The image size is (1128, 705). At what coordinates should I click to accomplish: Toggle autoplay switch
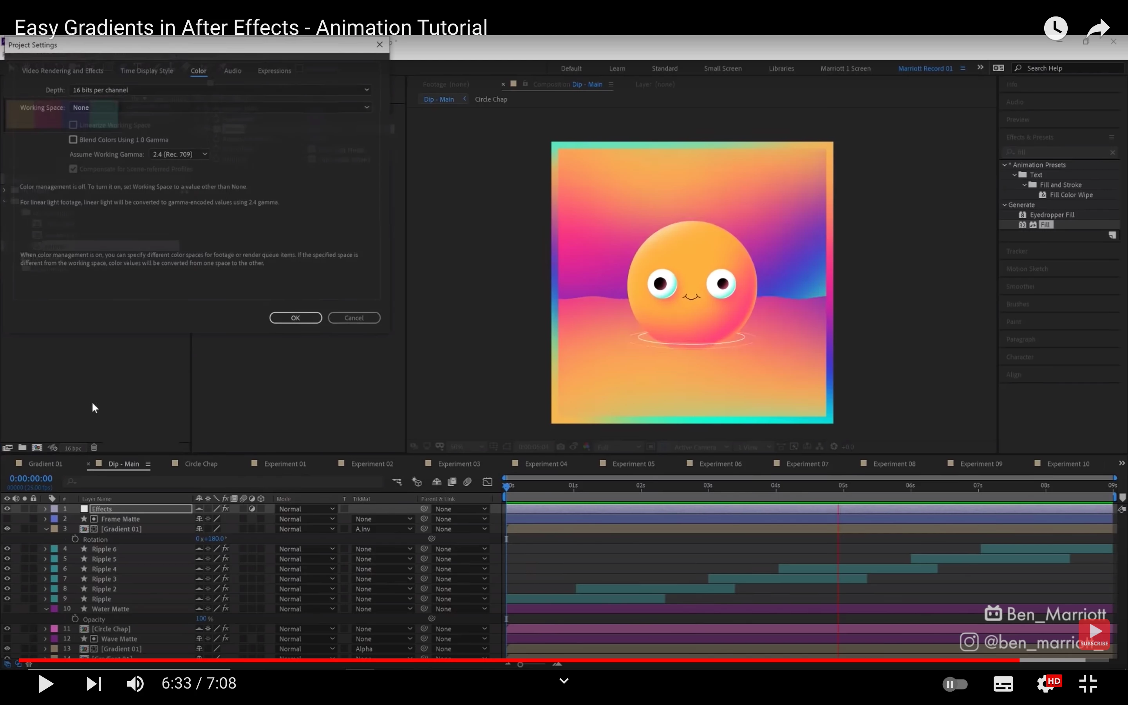(x=954, y=683)
